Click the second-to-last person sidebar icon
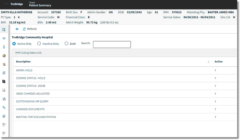 click(x=4, y=125)
